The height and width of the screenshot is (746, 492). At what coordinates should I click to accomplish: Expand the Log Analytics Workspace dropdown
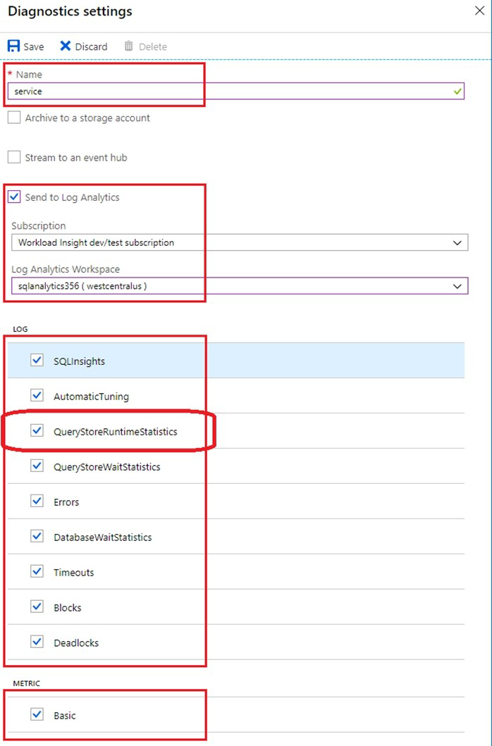coord(239,286)
